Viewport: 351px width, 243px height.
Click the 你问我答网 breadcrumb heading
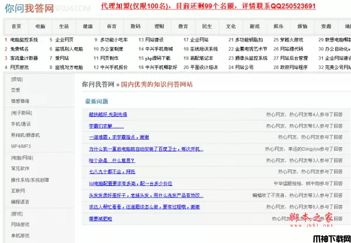point(98,85)
